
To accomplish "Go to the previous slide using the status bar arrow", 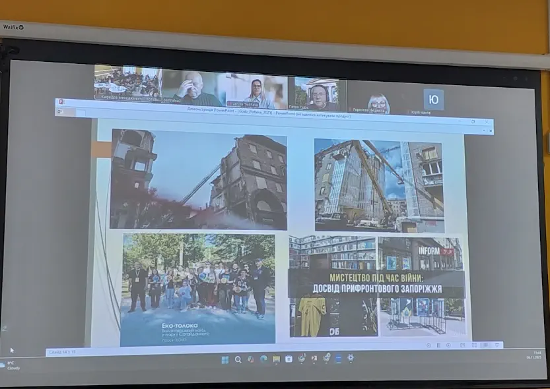I will click(x=427, y=345).
